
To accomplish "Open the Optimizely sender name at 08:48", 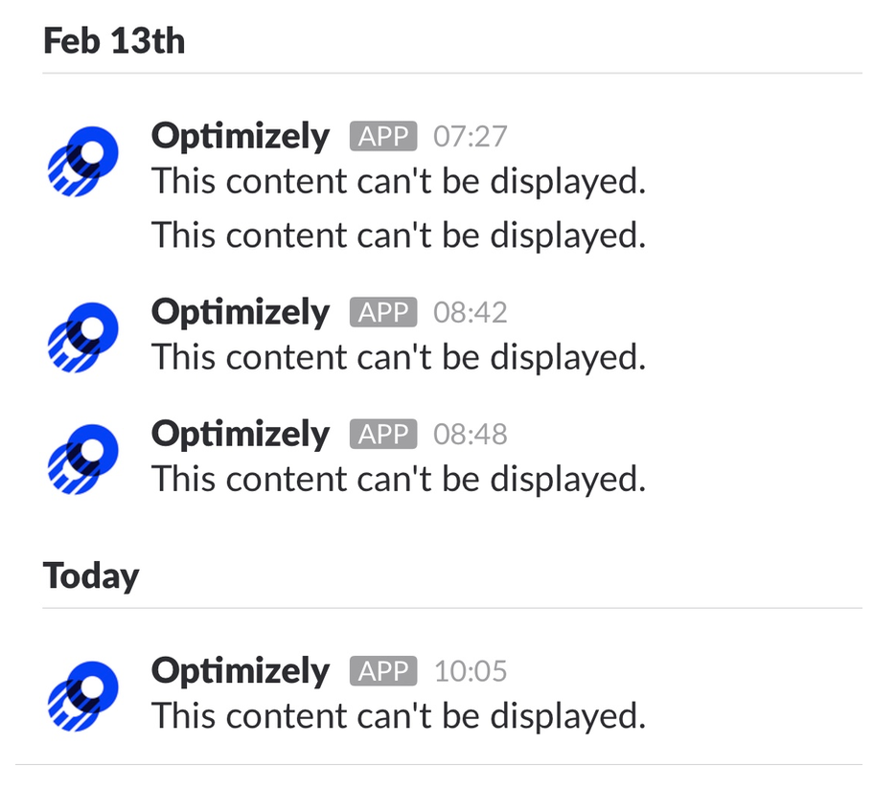I will pos(241,435).
